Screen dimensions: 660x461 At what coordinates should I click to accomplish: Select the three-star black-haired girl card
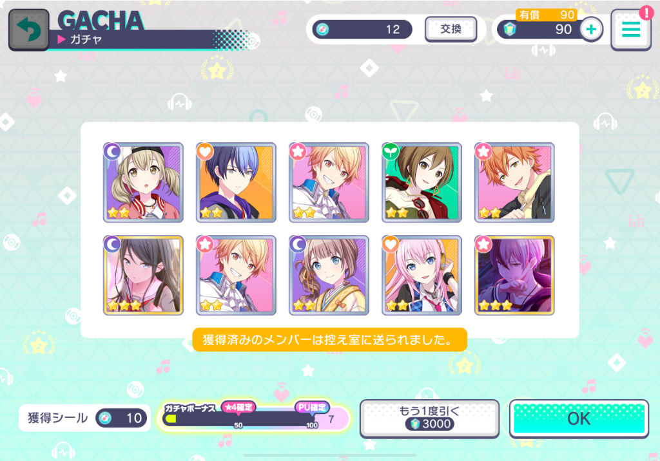(x=143, y=275)
